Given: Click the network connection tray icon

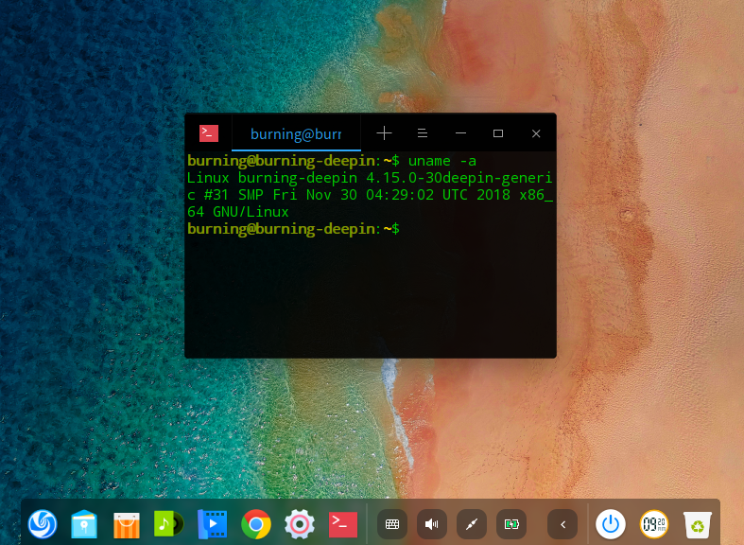Looking at the screenshot, I should (x=472, y=524).
